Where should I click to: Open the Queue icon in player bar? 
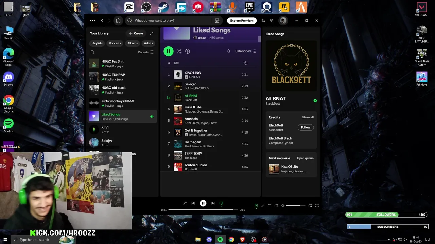[269, 206]
